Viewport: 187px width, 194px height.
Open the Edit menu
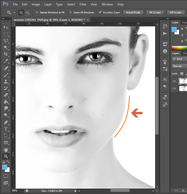[25, 4]
